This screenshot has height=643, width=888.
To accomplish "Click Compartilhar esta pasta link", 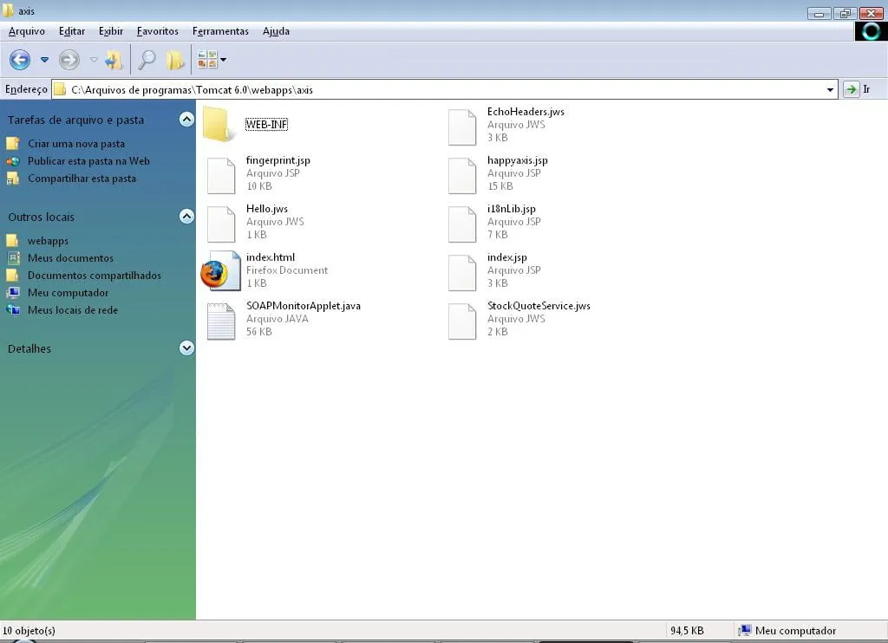I will tap(82, 179).
